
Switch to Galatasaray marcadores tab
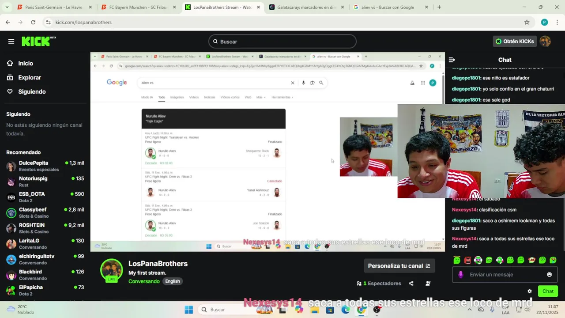click(x=306, y=7)
